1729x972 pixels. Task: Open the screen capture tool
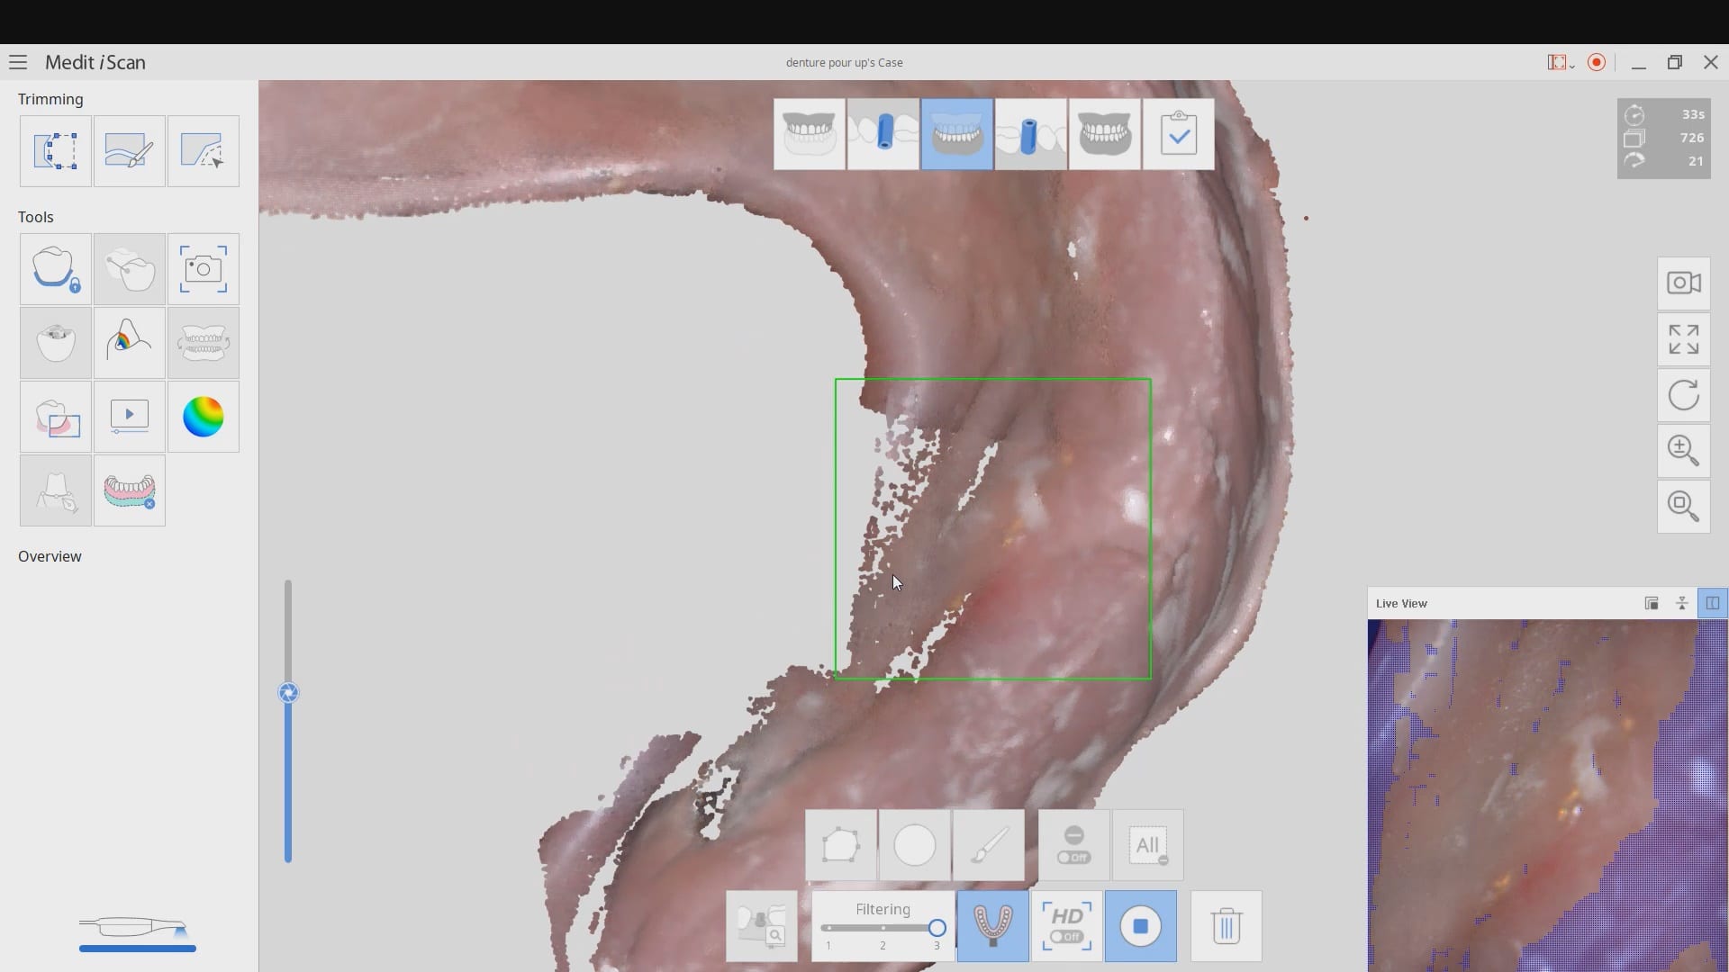[204, 269]
